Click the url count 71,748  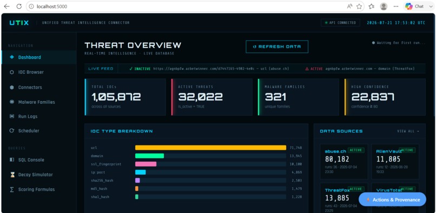(x=295, y=148)
